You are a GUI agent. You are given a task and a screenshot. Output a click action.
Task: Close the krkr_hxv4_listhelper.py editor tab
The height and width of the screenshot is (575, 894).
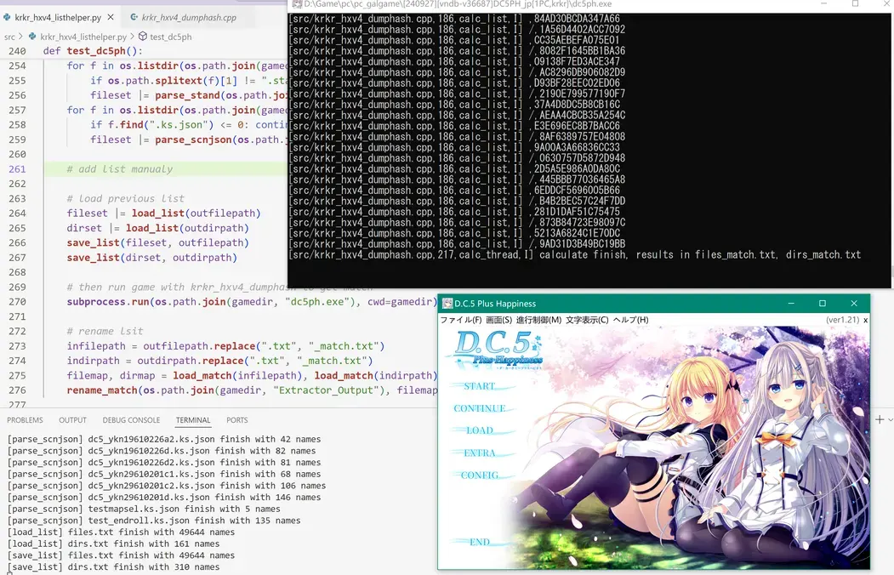[x=111, y=17]
